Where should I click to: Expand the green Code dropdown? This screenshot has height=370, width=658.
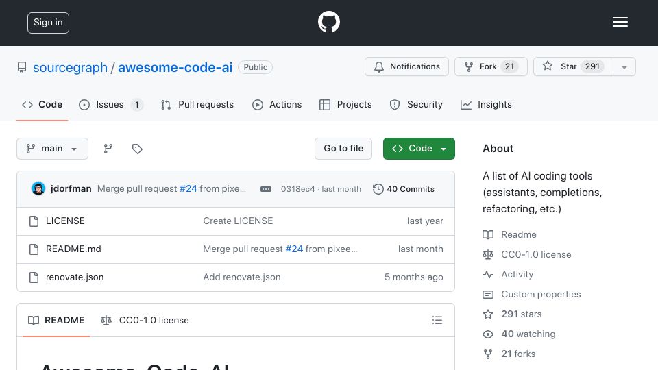(419, 149)
